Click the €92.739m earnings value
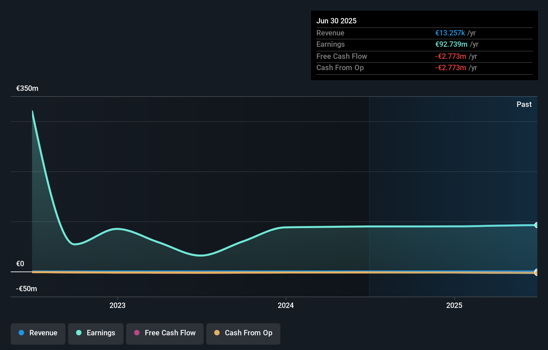 pos(451,44)
